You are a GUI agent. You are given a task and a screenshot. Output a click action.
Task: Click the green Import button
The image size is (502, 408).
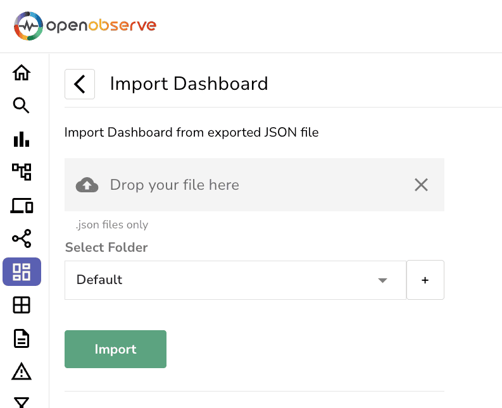116,349
